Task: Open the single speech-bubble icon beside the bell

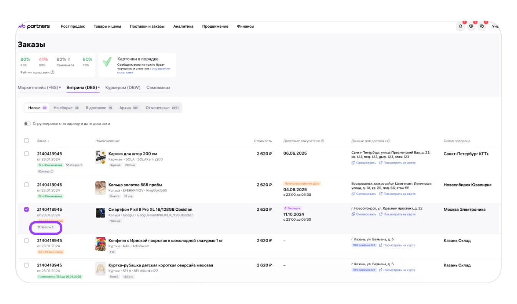Action: click(x=471, y=26)
